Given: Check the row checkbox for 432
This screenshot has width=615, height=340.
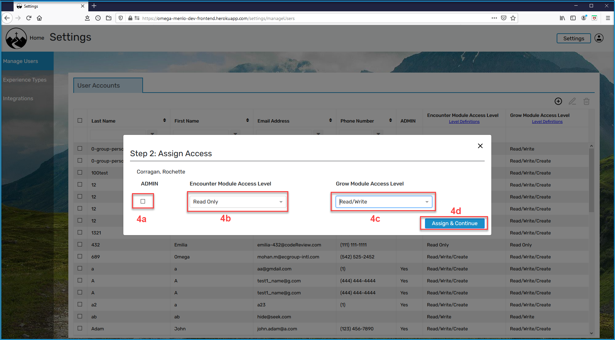Looking at the screenshot, I should pyautogui.click(x=80, y=244).
